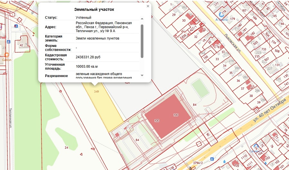The height and width of the screenshot is (170, 289).
Task: Click the value Земли населенных пунктов
Action: (98, 38)
